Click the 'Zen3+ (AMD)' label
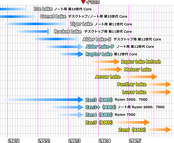 pos(101,107)
